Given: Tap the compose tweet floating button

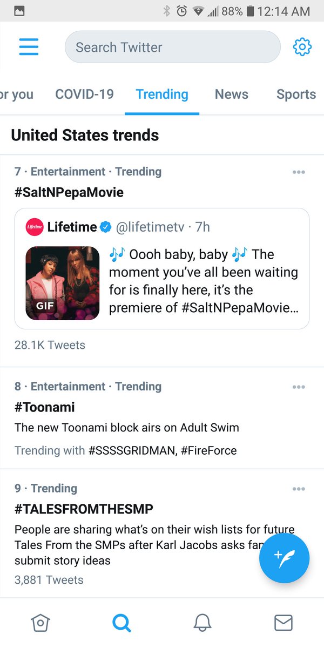Looking at the screenshot, I should click(x=284, y=556).
